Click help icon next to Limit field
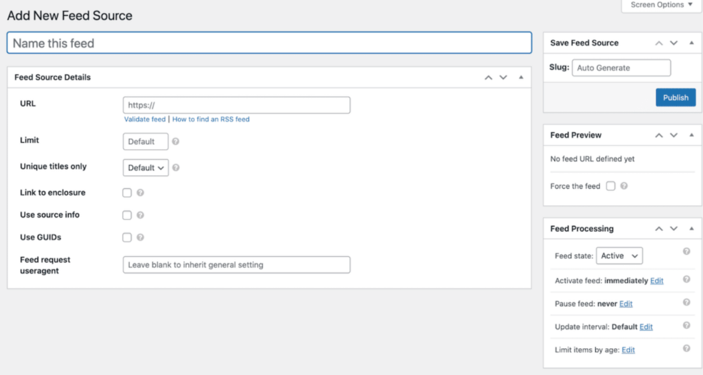 tap(176, 141)
